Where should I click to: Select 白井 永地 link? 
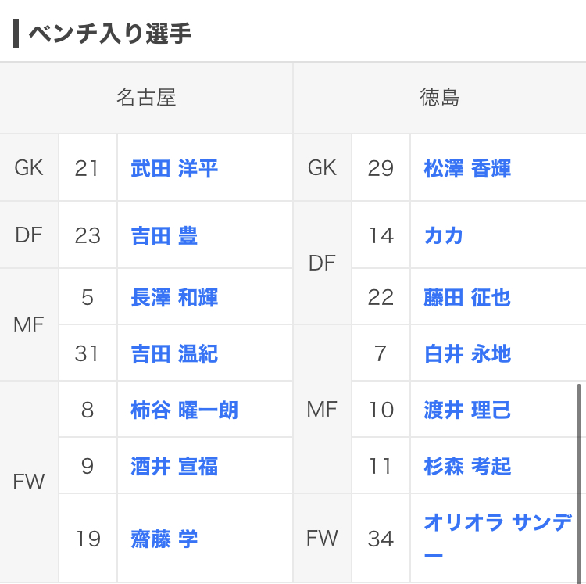(467, 353)
